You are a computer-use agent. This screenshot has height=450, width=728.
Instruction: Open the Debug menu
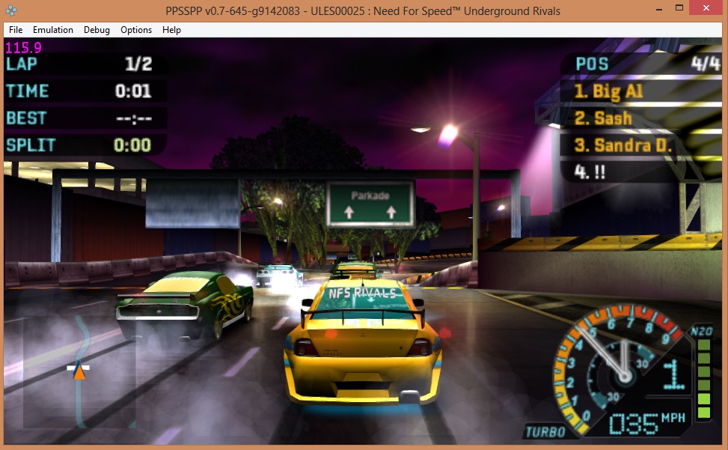[97, 30]
